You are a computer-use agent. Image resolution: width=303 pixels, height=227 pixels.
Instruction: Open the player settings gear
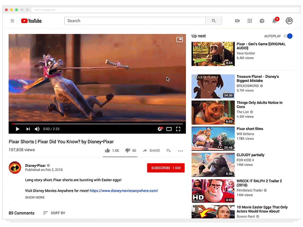160,129
